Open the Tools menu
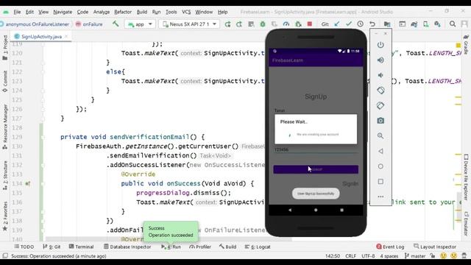The height and width of the screenshot is (265, 471). pos(171,12)
